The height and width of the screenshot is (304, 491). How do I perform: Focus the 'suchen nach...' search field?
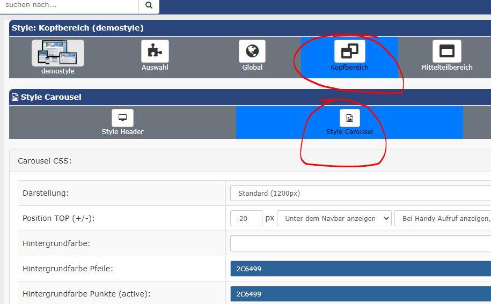70,5
